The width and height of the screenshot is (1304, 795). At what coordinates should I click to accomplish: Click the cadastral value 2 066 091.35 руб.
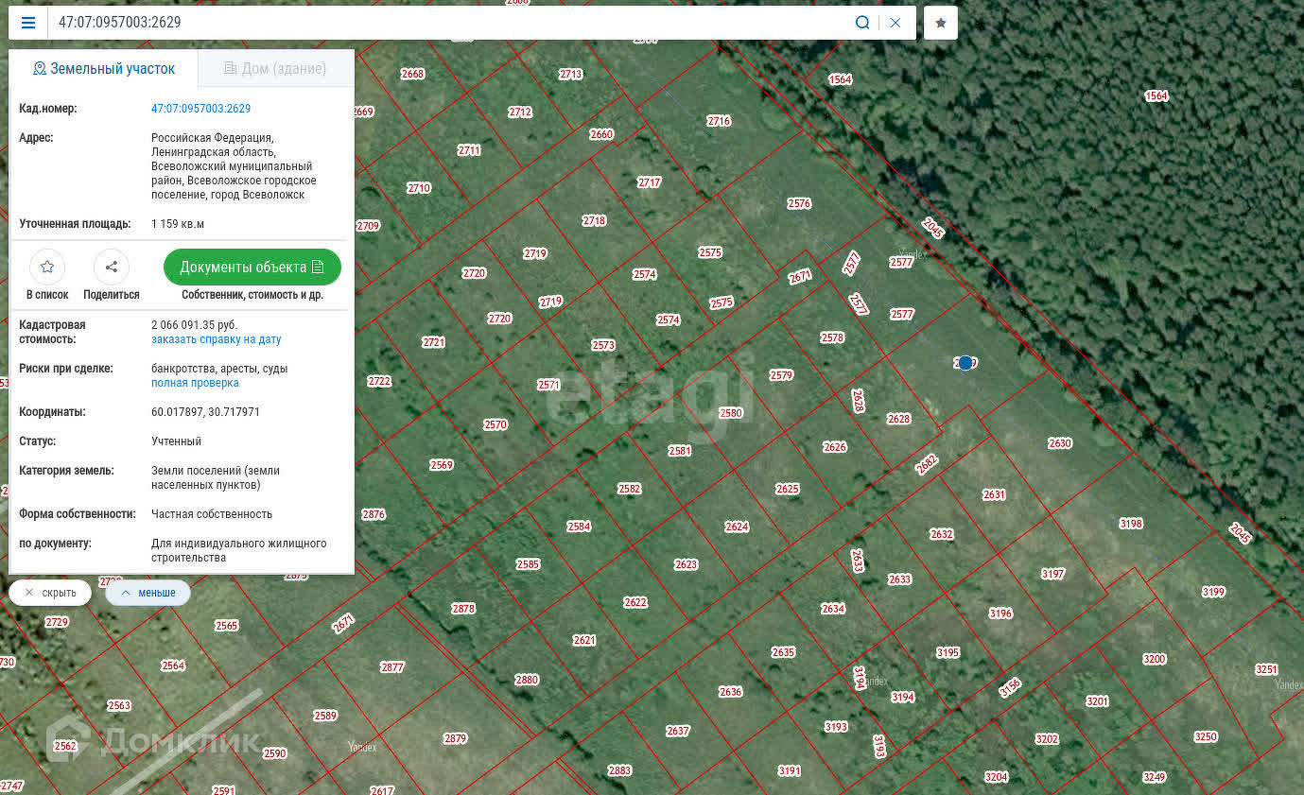pyautogui.click(x=194, y=325)
